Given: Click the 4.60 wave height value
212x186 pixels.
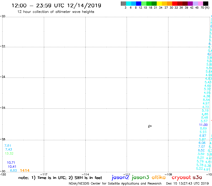Looking at the screenshot, I should tap(208, 86).
